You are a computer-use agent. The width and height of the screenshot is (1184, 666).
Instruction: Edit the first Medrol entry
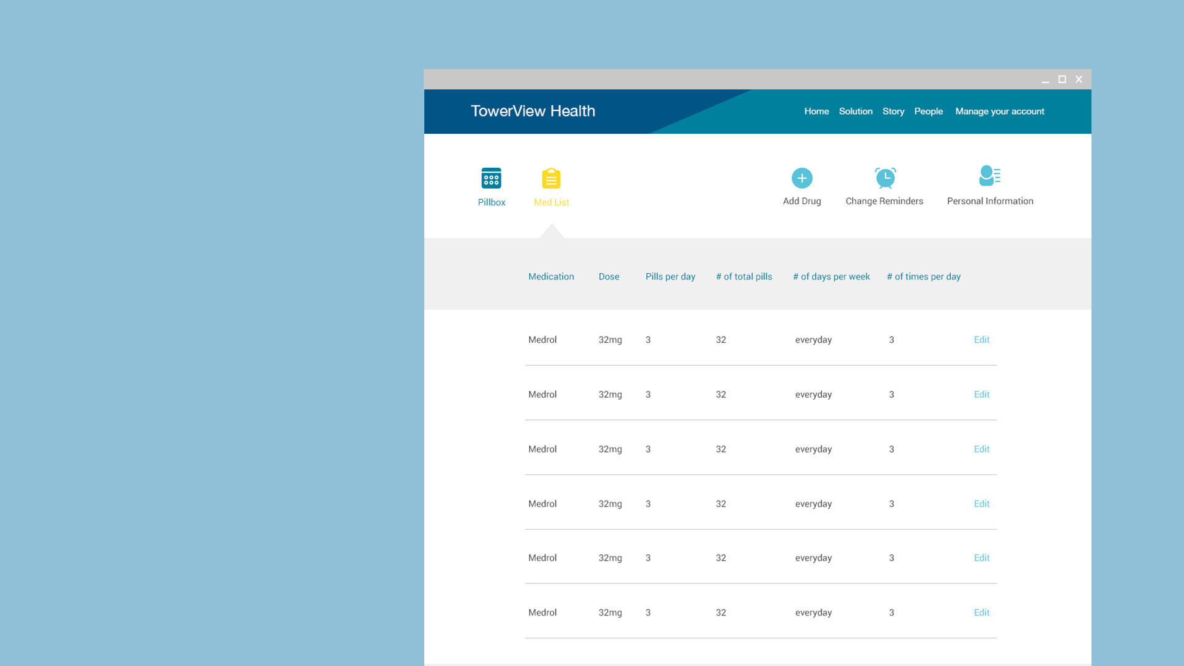coord(981,340)
